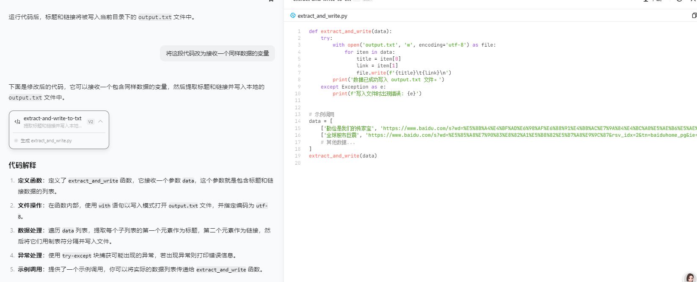Click the # 示例调用 comment line
Image resolution: width=697 pixels, height=282 pixels.
[x=322, y=114]
